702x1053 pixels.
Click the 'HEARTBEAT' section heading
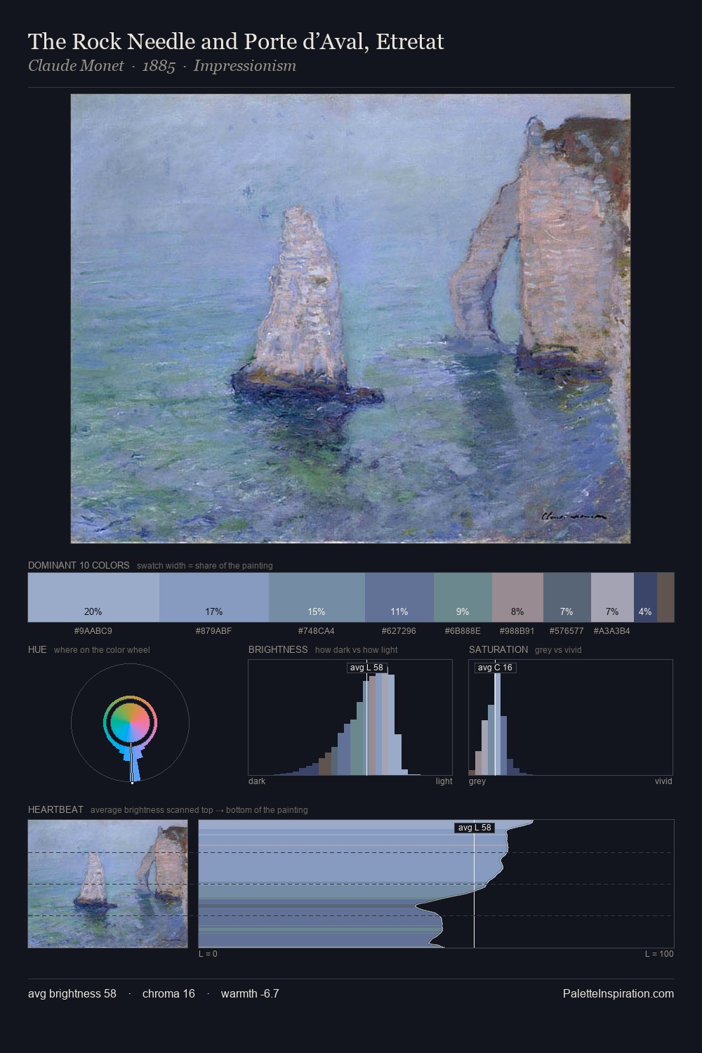click(x=55, y=809)
